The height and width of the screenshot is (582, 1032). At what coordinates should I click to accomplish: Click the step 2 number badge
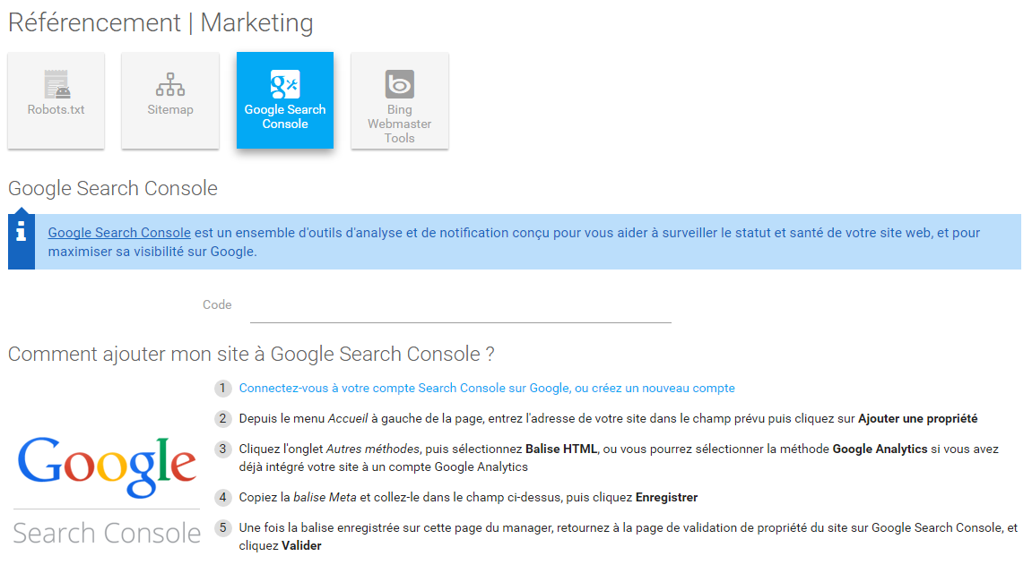click(223, 418)
